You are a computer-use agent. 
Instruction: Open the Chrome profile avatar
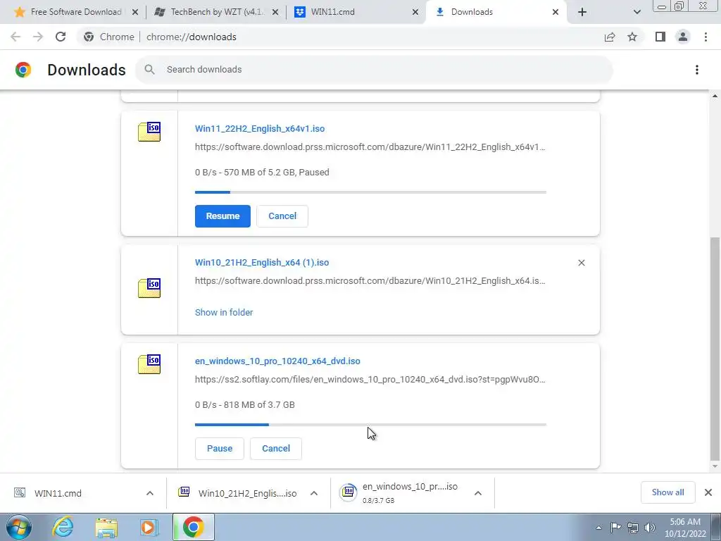coord(683,37)
